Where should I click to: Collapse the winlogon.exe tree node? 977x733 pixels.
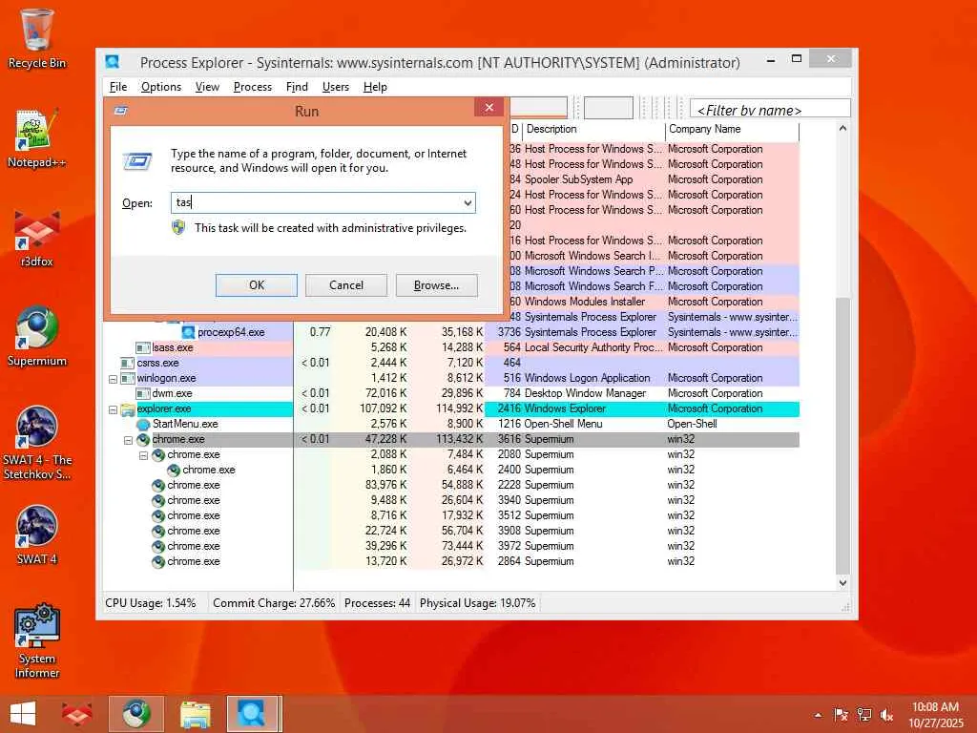(x=113, y=379)
